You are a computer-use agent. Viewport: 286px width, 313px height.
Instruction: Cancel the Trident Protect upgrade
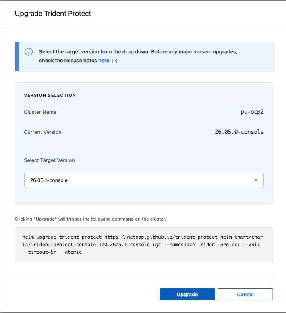(245, 294)
